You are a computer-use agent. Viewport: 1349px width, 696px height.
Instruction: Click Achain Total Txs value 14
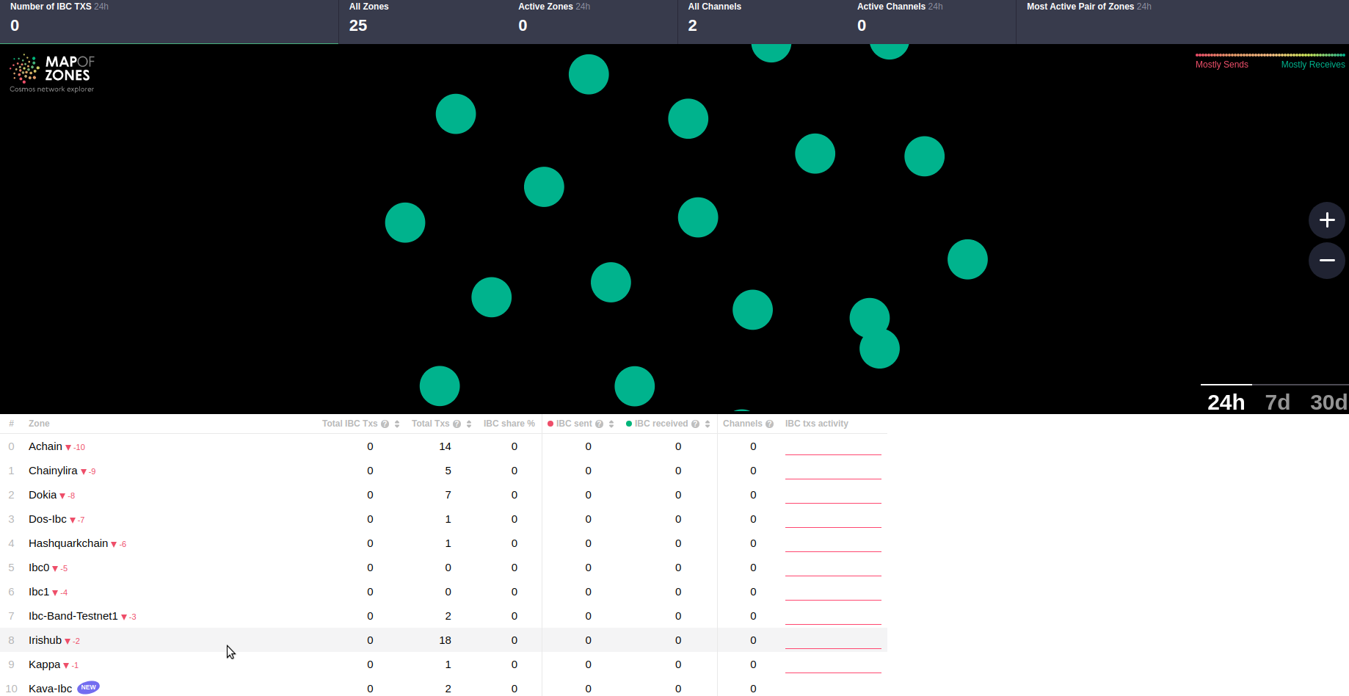click(x=445, y=446)
